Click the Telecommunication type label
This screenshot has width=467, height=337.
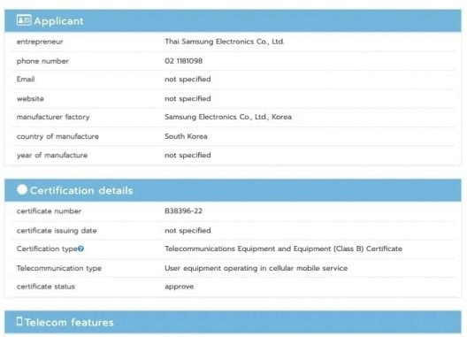coord(59,268)
